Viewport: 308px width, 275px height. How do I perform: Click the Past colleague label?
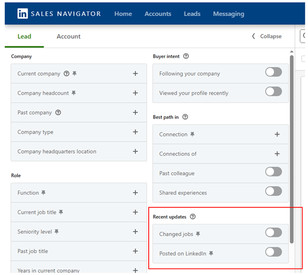pyautogui.click(x=177, y=174)
